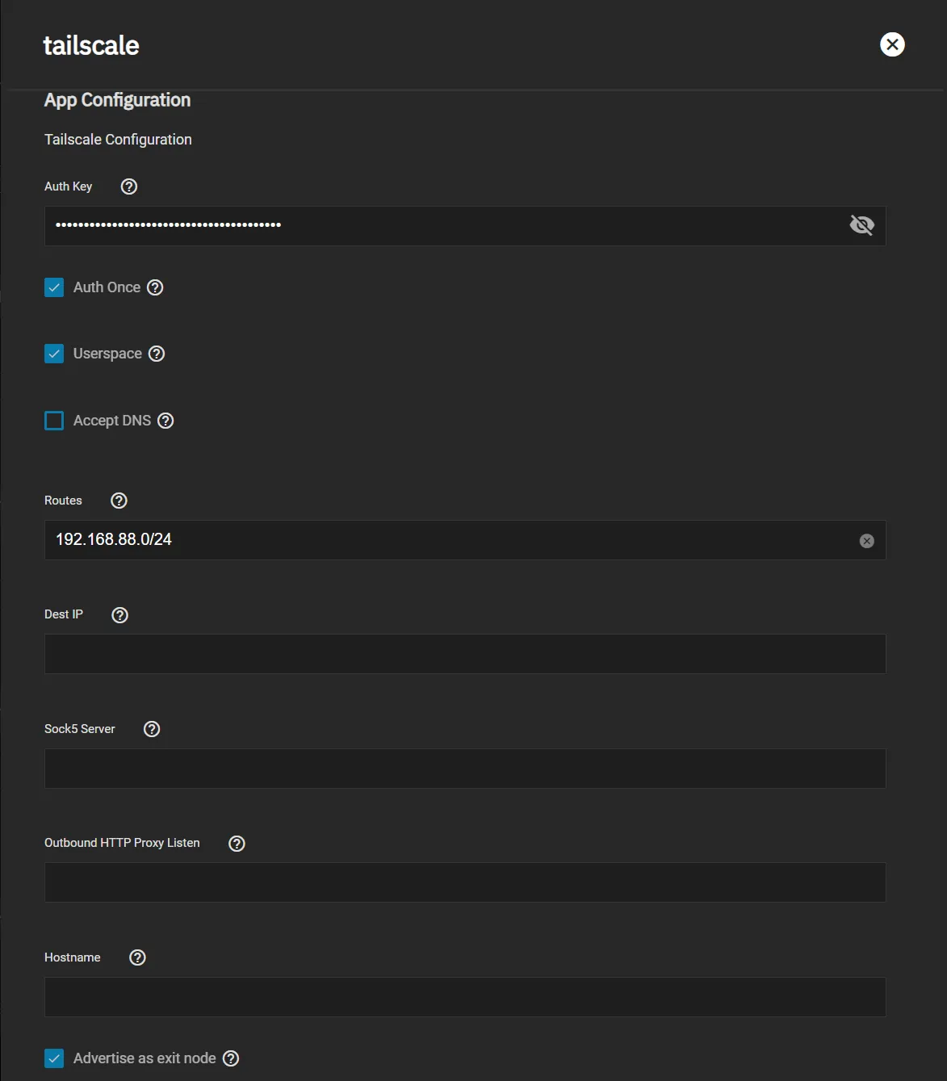Select the Sock5 Server input box
Image resolution: width=947 pixels, height=1081 pixels.
point(464,769)
